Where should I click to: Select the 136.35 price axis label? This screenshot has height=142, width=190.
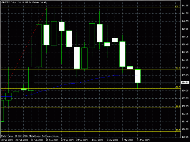tap(185, 68)
